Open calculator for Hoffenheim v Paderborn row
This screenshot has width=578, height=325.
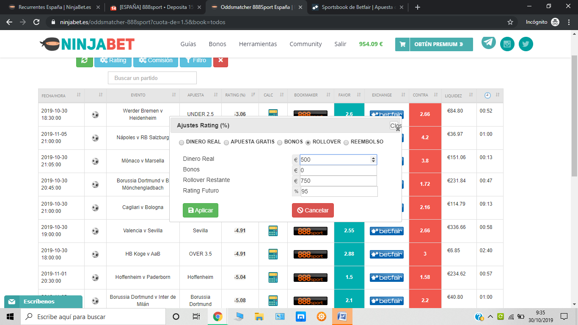[273, 278]
